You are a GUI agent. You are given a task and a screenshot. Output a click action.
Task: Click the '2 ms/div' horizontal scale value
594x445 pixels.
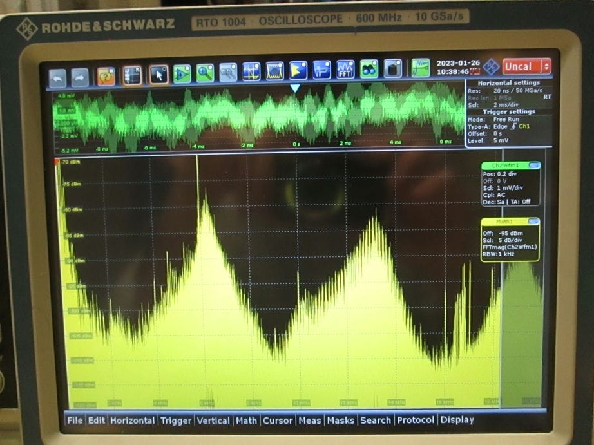point(506,104)
